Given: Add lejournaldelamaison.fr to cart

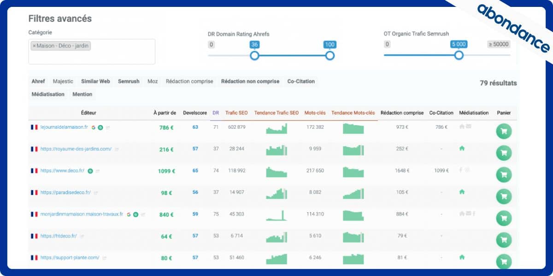Looking at the screenshot, I should (x=504, y=131).
